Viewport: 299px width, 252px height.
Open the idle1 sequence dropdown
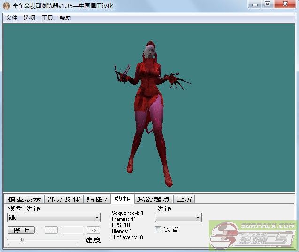tap(54, 217)
